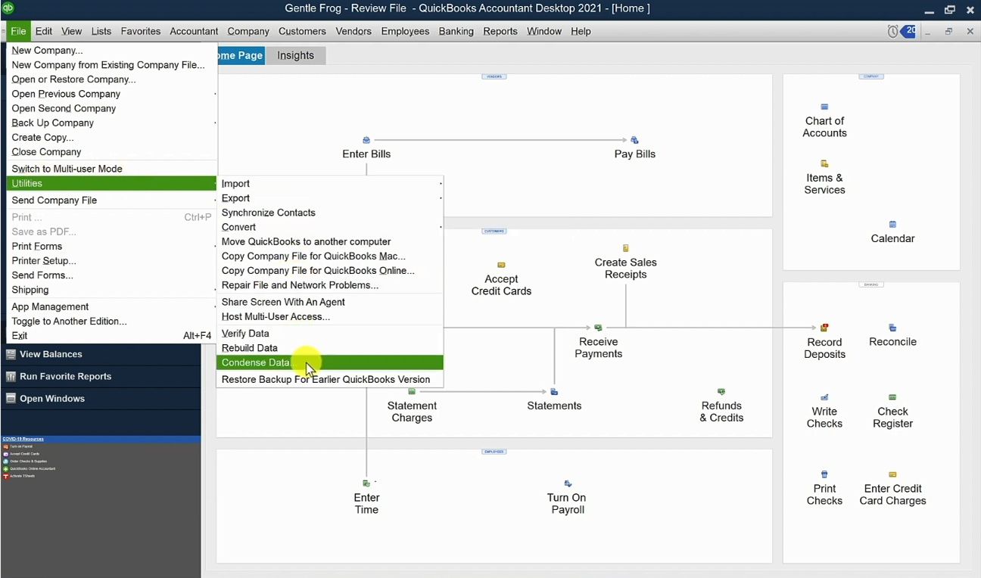Select Move QuickBooks to another computer

coord(331,242)
